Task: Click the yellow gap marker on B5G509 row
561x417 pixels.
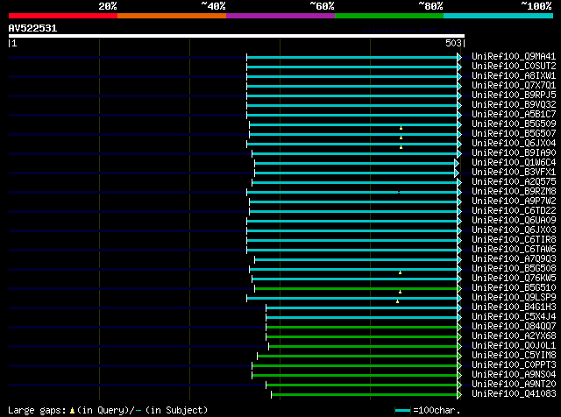Action: tap(401, 128)
